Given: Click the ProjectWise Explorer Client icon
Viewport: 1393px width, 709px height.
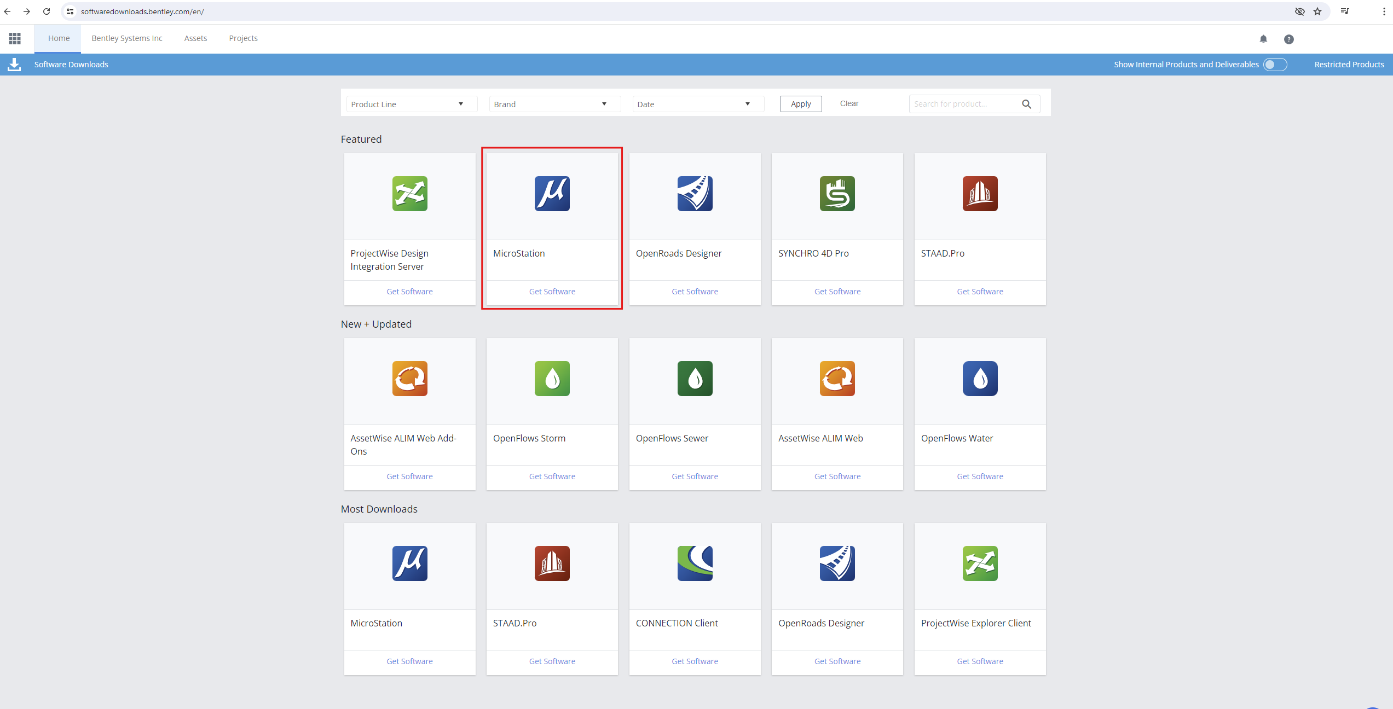Looking at the screenshot, I should click(x=980, y=563).
